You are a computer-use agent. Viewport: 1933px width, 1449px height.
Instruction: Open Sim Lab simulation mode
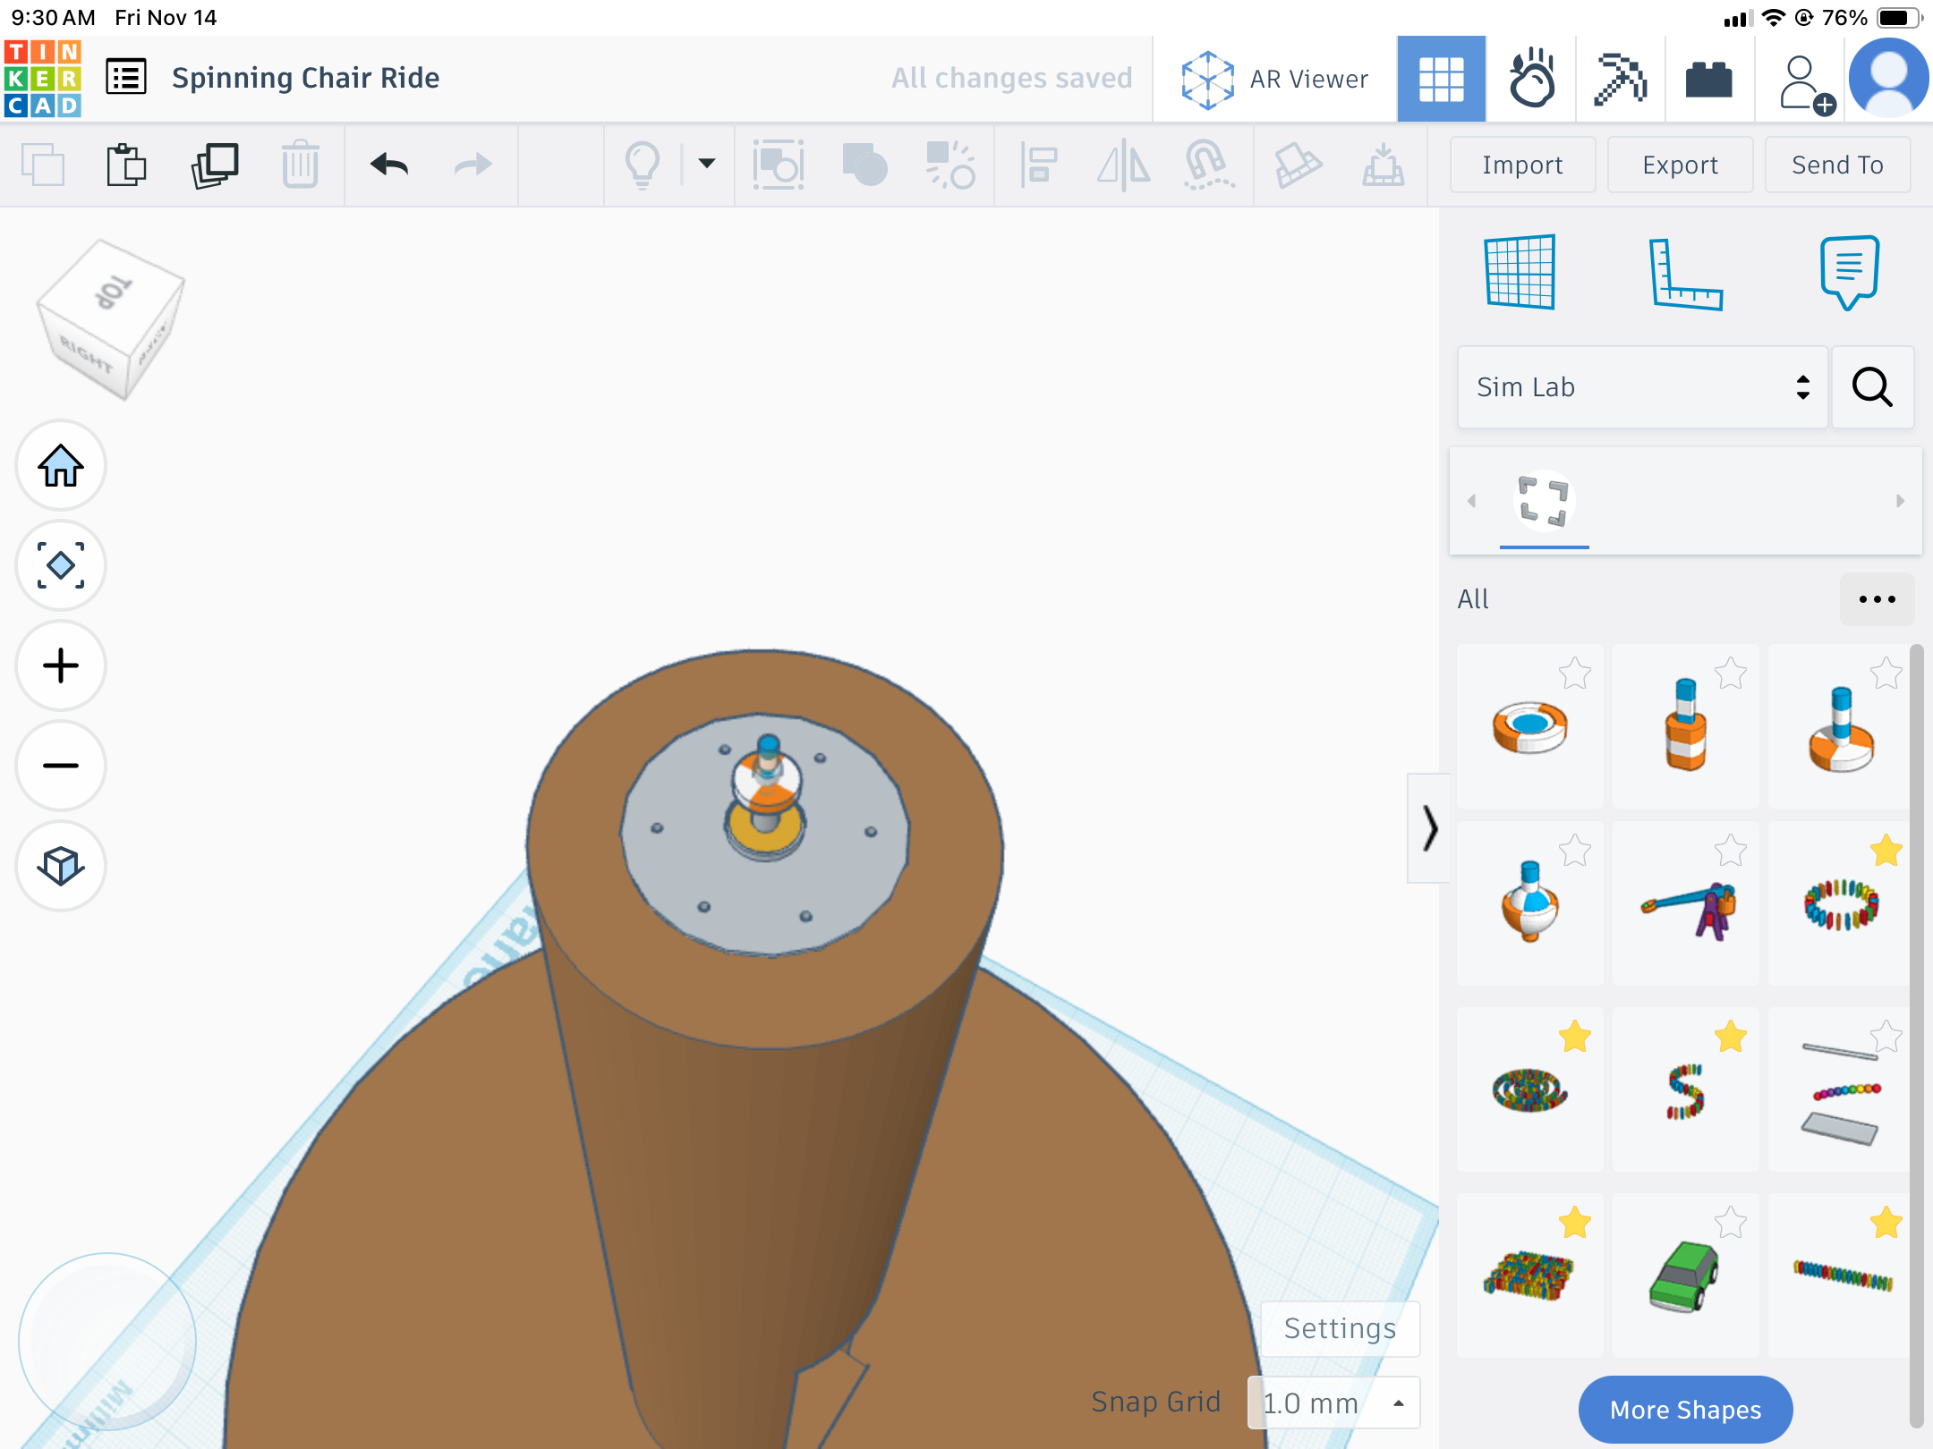(1531, 80)
